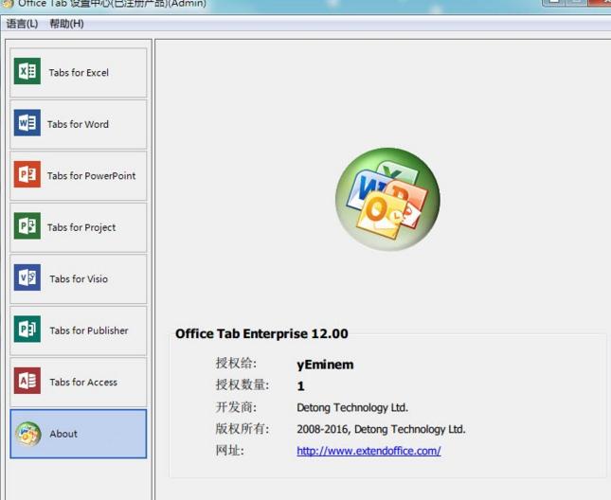Click the blue Visio icon in sidebar

27,277
